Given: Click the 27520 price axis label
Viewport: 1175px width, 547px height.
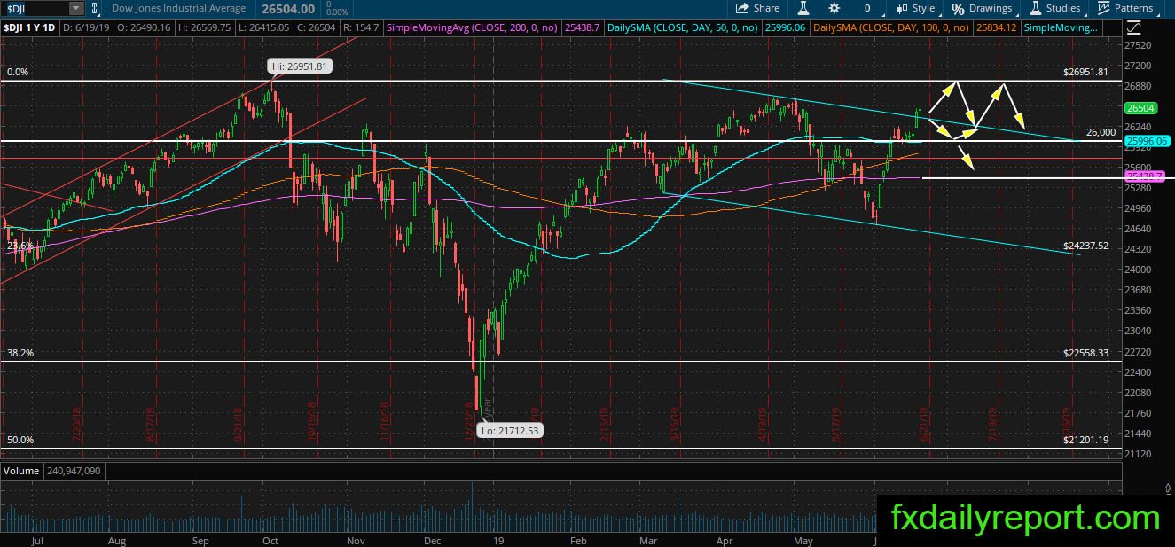Looking at the screenshot, I should 1138,45.
